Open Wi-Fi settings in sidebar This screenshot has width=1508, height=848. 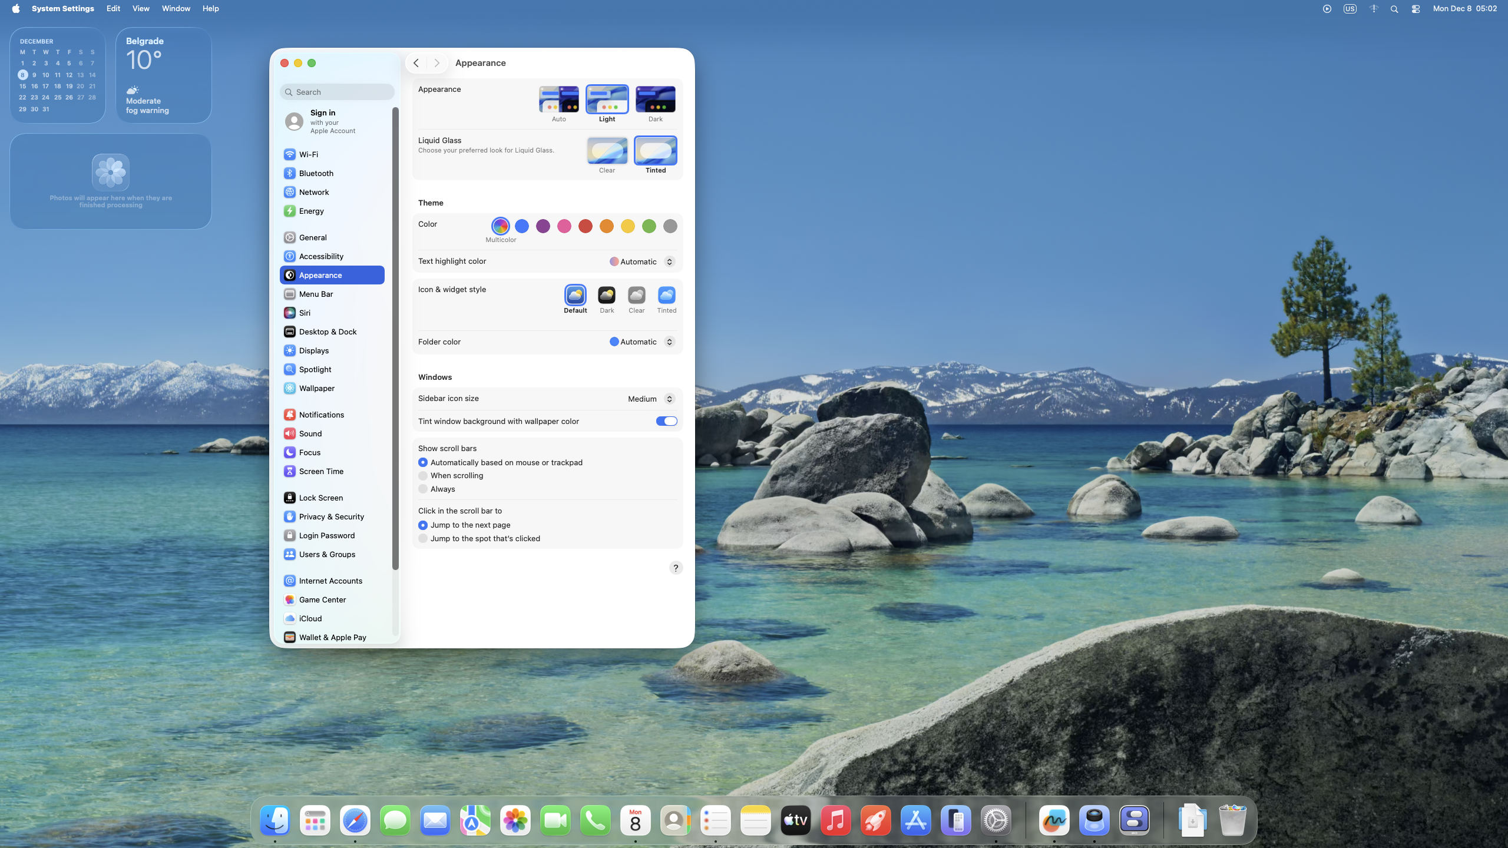tap(308, 154)
